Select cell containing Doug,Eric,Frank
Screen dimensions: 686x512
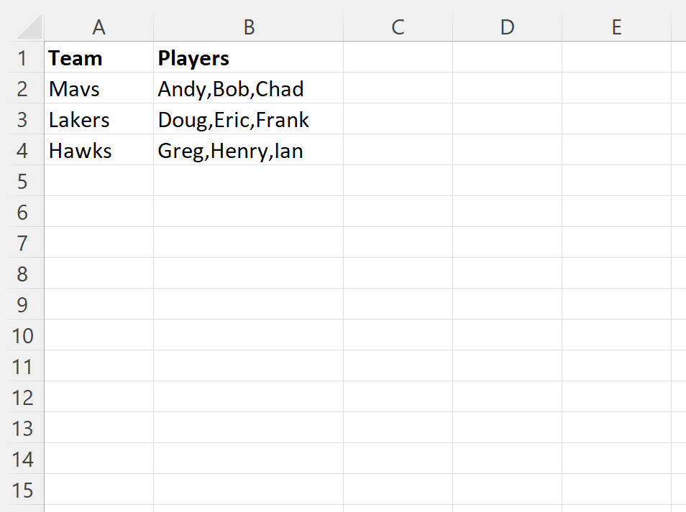click(x=249, y=119)
